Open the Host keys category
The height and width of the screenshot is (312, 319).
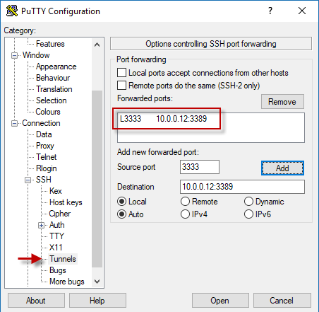(x=66, y=202)
